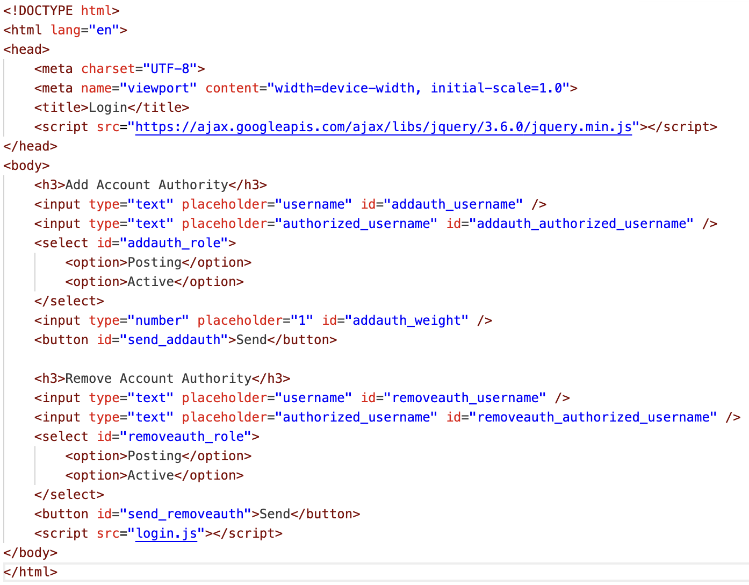Click the Posting option under addauth_role
Viewport: 749px width, 585px height.
pos(155,262)
